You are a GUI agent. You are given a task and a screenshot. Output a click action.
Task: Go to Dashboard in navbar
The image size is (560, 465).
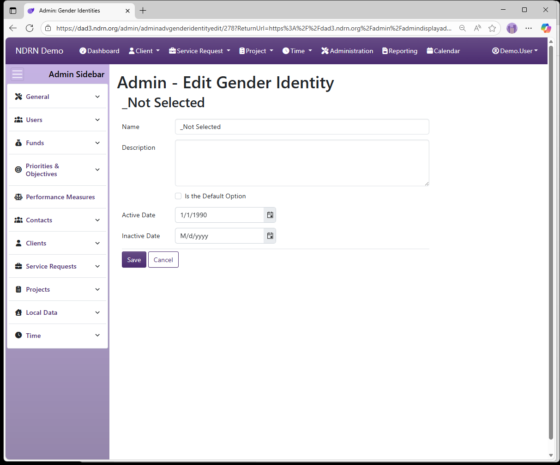click(99, 51)
